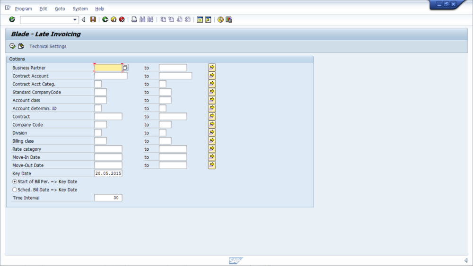
Task: Click the green Back arrow icon
Action: coord(105,19)
